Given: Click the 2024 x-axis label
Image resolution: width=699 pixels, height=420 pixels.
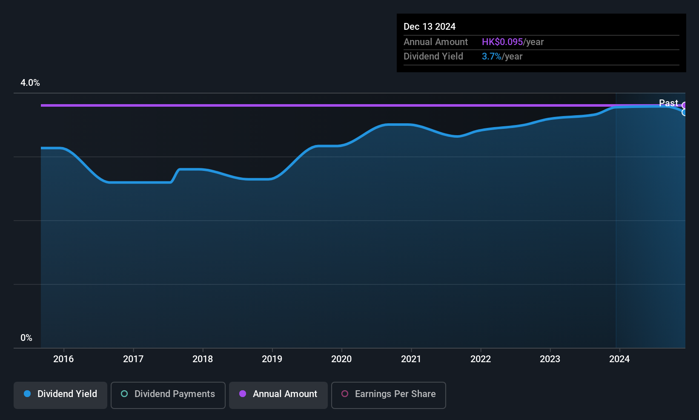Looking at the screenshot, I should [619, 359].
